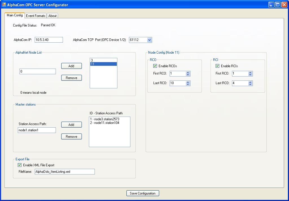Add node to AlphaNet Node List
The width and height of the screenshot is (289, 201).
point(71,66)
